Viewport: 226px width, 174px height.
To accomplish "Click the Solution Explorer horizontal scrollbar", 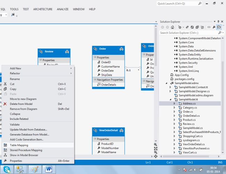I will click(186, 156).
